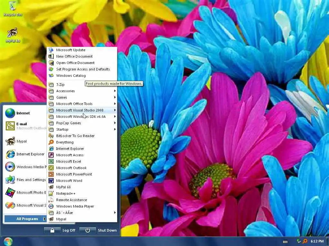Image resolution: width=329 pixels, height=246 pixels.
Task: Click the Microsoft Office Tools label
Action: coord(74,104)
